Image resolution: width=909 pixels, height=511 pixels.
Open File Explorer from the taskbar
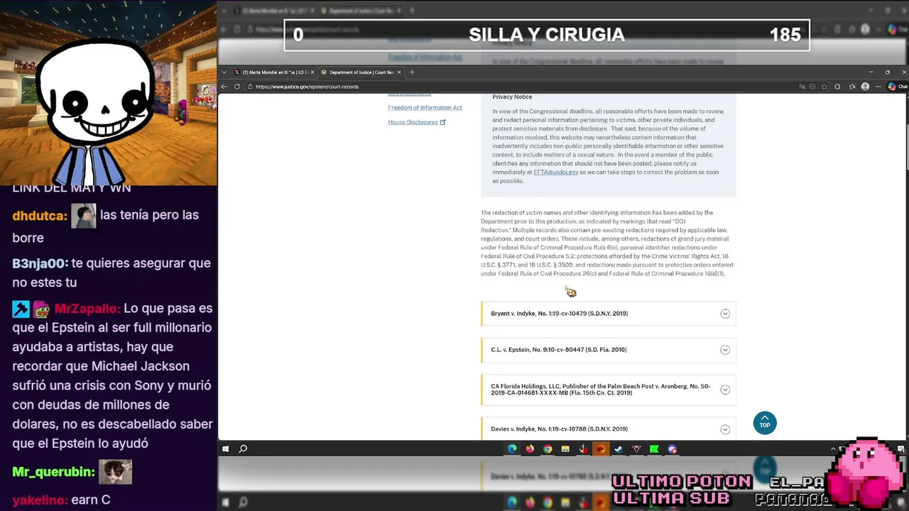[x=565, y=449]
